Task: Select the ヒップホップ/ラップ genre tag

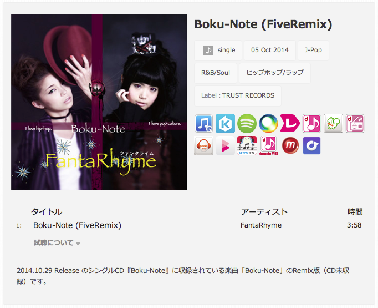Action: pos(275,73)
